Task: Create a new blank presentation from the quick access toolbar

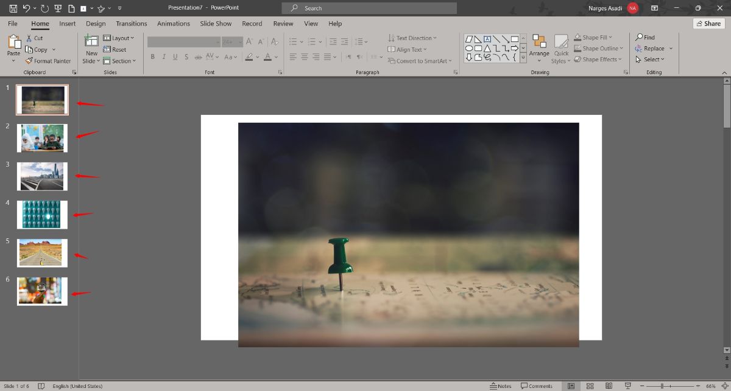Action: click(x=72, y=9)
